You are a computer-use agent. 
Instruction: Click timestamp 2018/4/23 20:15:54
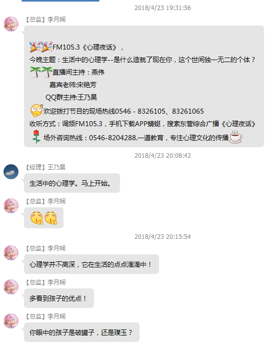pos(162,237)
